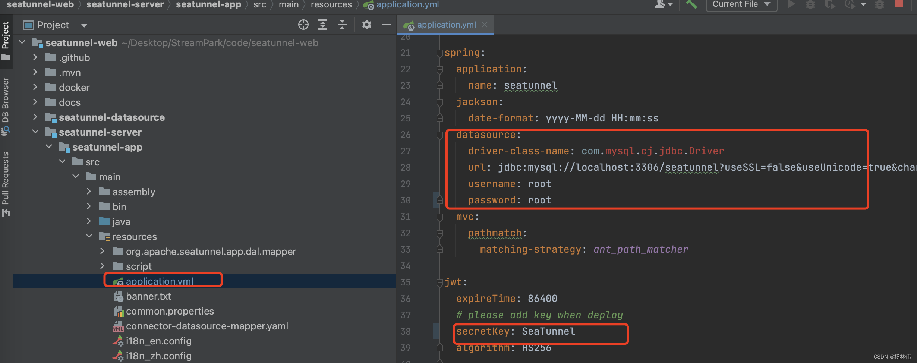Click the Profiler run icon
917x363 pixels.
850,4
